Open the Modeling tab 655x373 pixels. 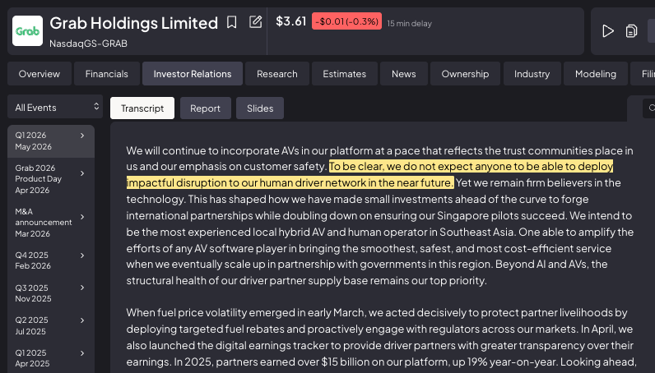pos(595,74)
